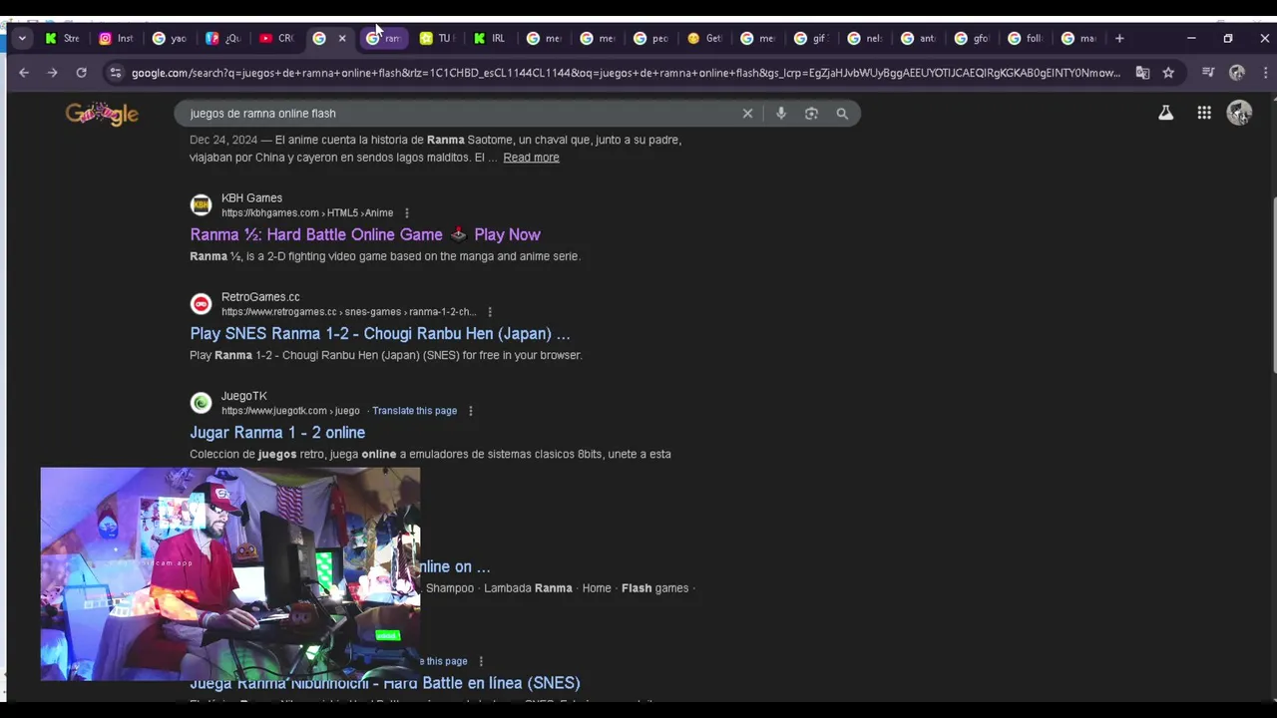Open a new browser tab
The width and height of the screenshot is (1277, 718).
pyautogui.click(x=1119, y=38)
